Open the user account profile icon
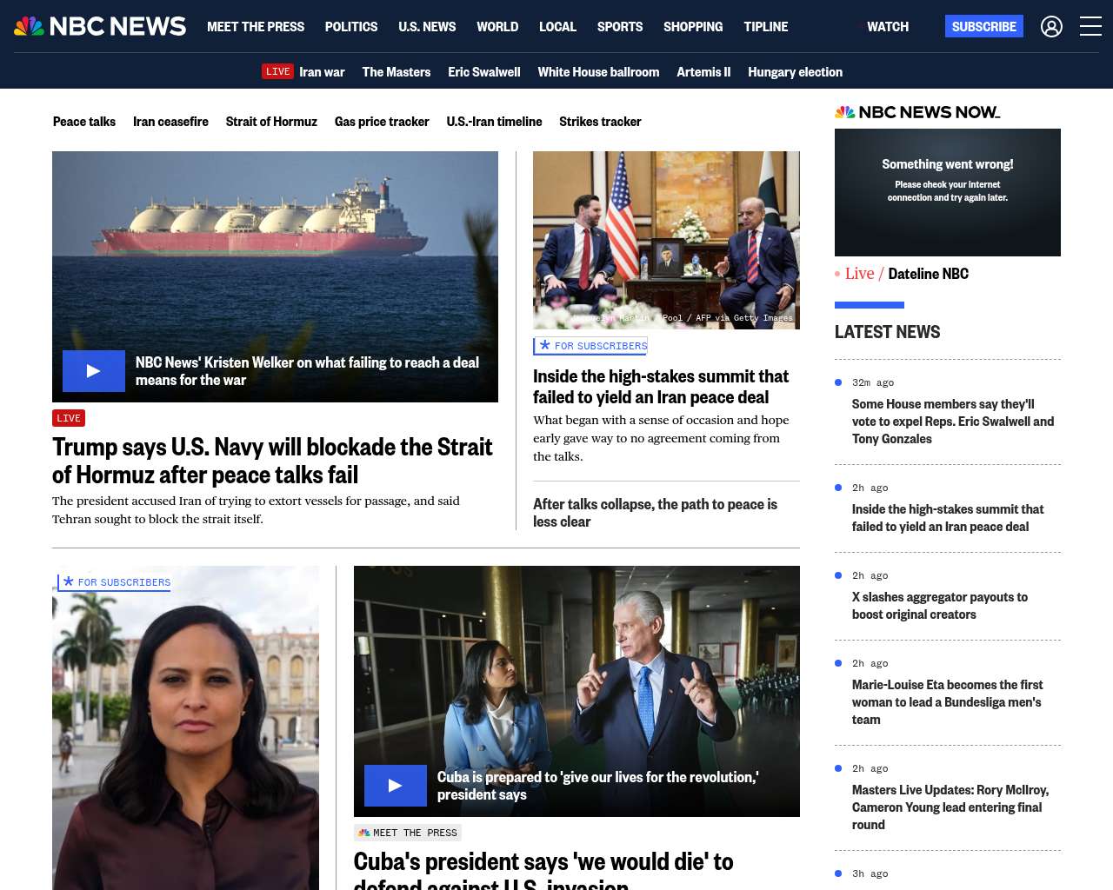1113x890 pixels. (1051, 27)
